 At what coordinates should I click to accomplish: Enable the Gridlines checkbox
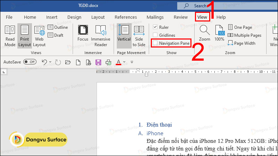tap(155, 35)
